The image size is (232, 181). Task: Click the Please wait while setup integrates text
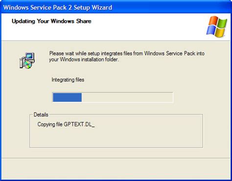[x=127, y=53]
